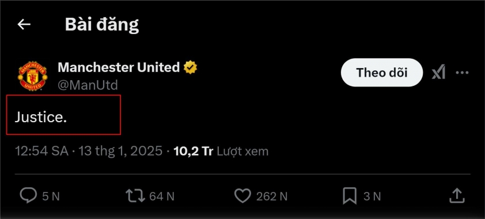Screen dimensions: 485x219
Task: View the 64 N reposts count
Action: [x=162, y=196]
